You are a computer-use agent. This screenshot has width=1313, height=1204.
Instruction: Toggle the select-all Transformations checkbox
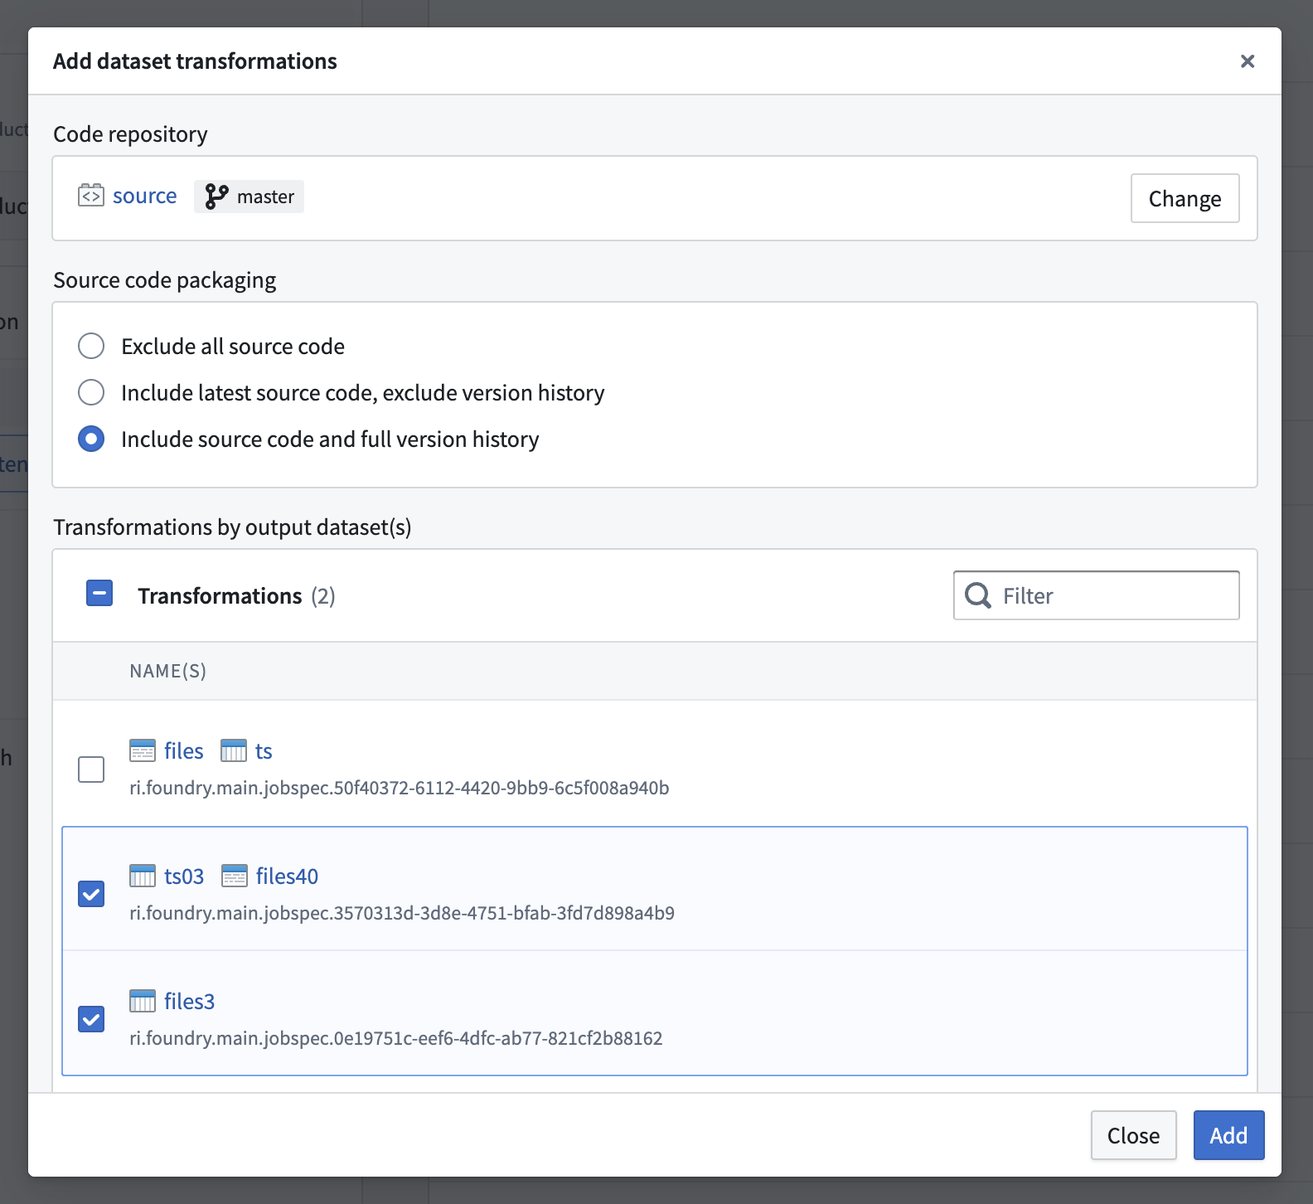[99, 593]
